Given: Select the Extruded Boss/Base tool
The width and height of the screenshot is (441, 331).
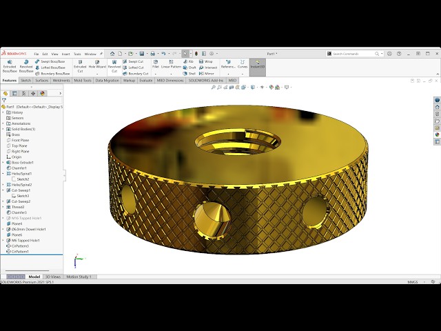Looking at the screenshot, I should pyautogui.click(x=10, y=66).
